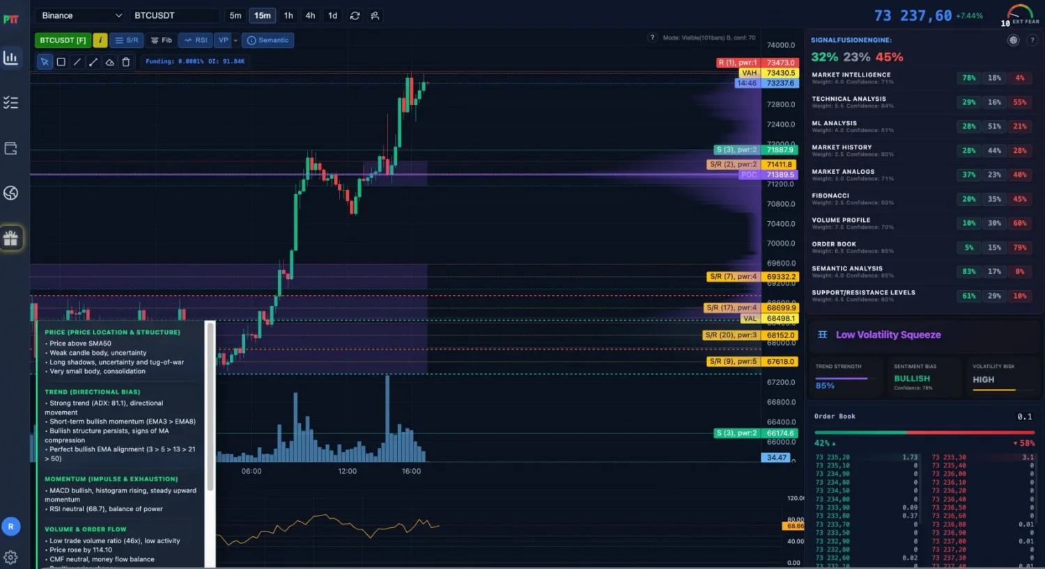The image size is (1045, 569).
Task: Open the wallet icon in left sidebar
Action: [10, 148]
